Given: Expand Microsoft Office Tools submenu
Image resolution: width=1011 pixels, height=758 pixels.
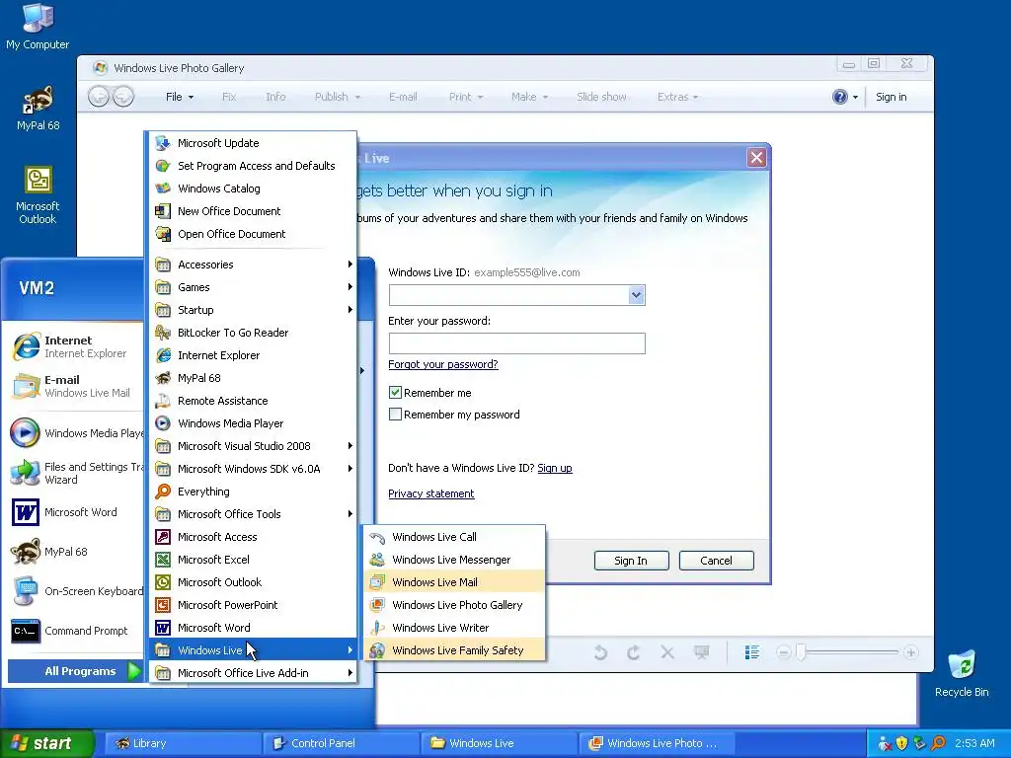Looking at the screenshot, I should (253, 513).
